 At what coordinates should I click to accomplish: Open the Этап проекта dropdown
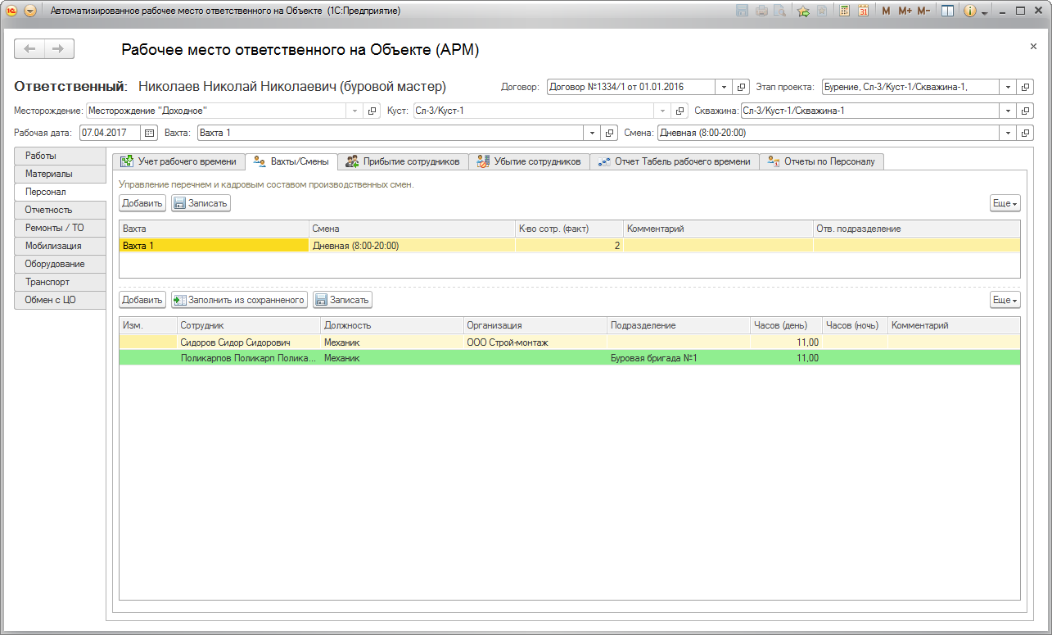(x=1008, y=87)
